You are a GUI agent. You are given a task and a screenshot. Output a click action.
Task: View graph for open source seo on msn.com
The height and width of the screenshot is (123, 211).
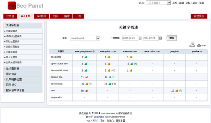[x=131, y=64]
